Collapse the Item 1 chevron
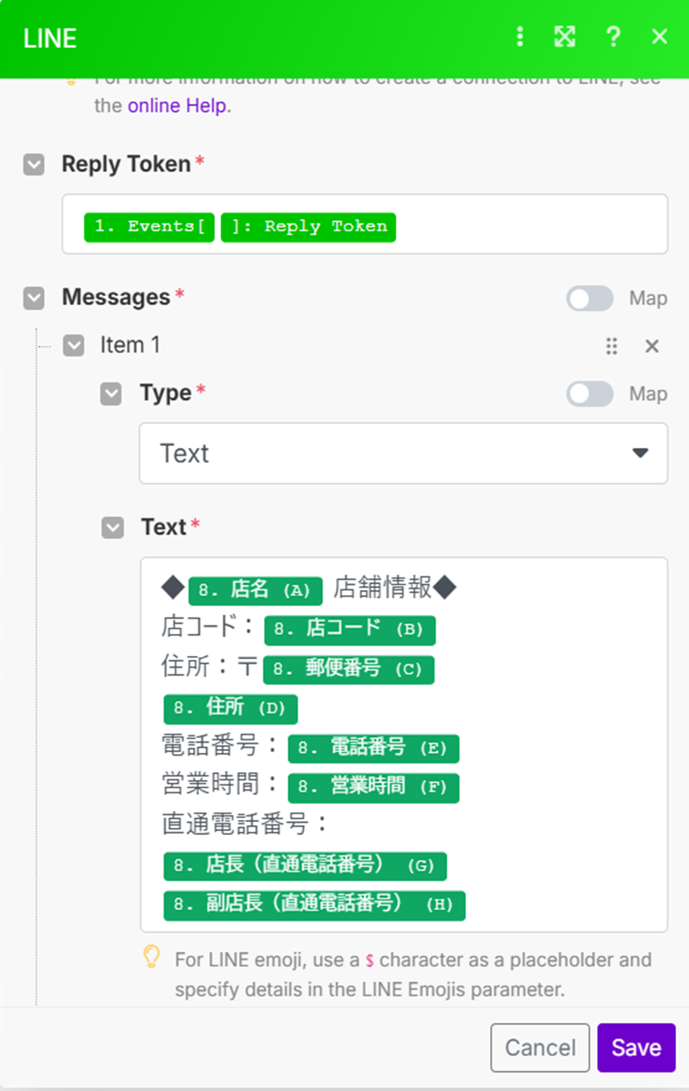The width and height of the screenshot is (689, 1091). click(x=73, y=346)
